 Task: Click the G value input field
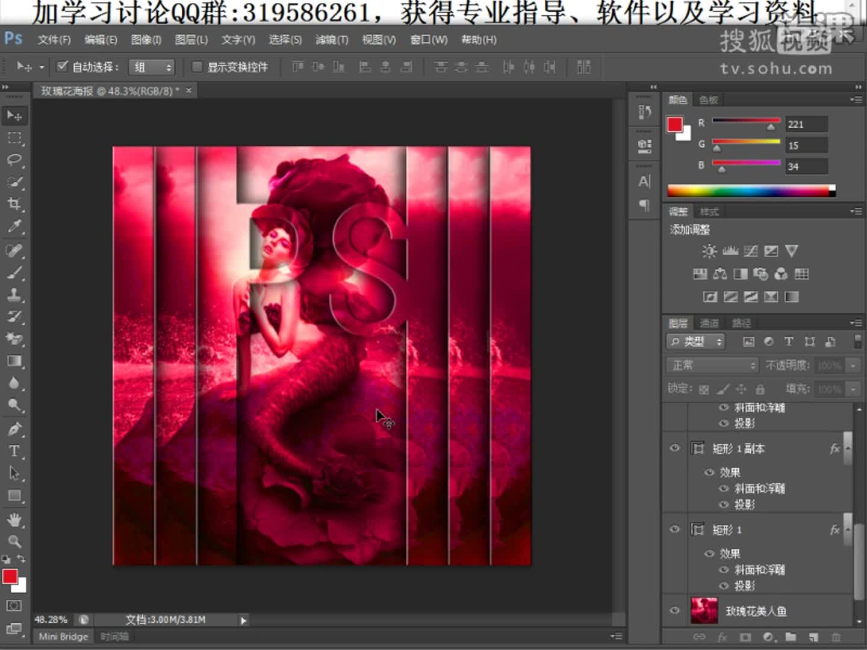tap(806, 146)
